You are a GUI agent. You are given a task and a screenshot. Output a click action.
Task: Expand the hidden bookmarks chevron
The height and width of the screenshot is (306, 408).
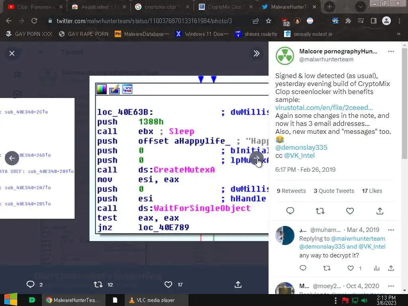coord(398,34)
